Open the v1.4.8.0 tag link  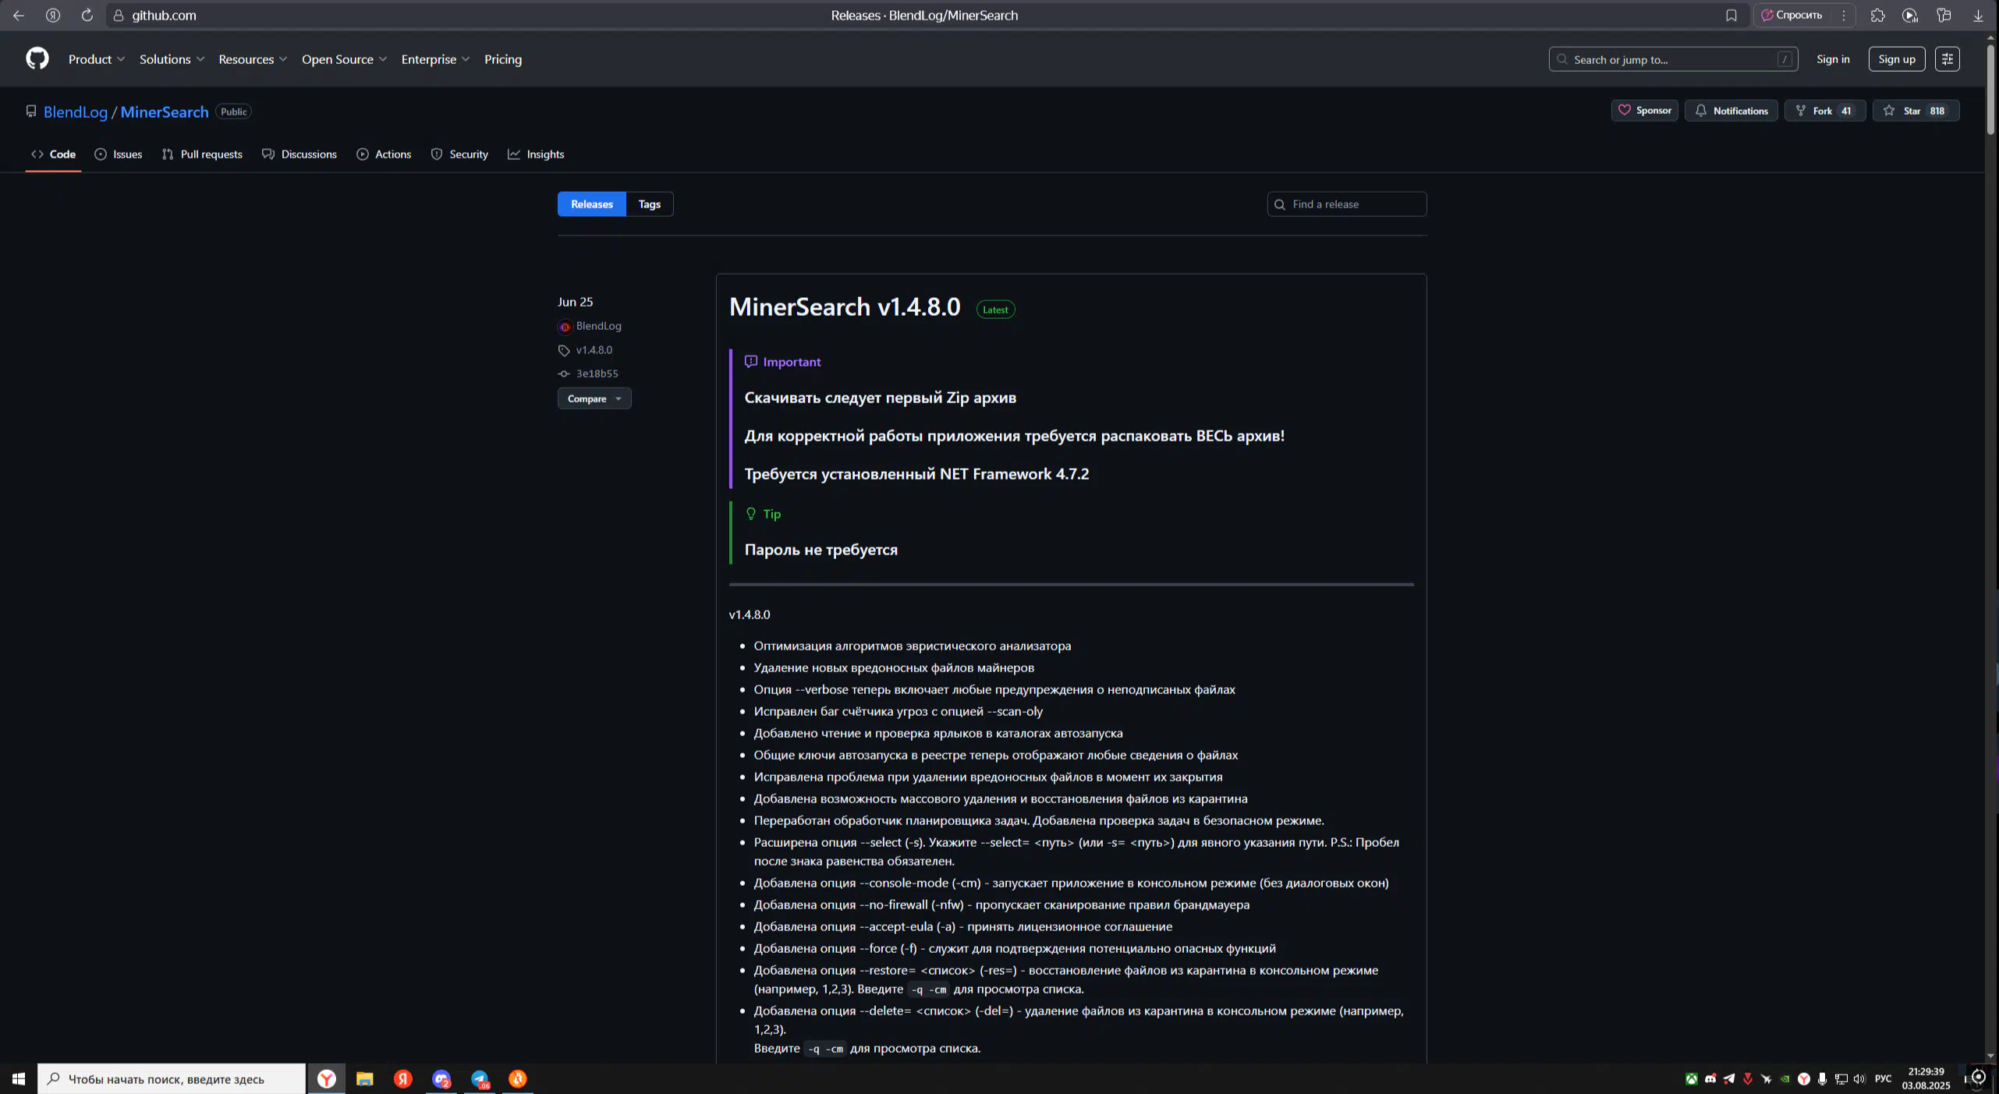(x=594, y=350)
